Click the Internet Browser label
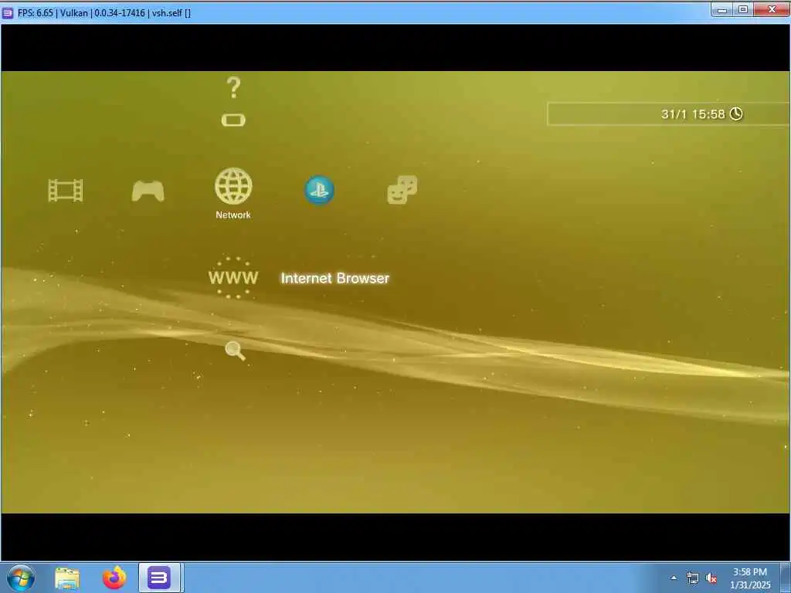 335,278
